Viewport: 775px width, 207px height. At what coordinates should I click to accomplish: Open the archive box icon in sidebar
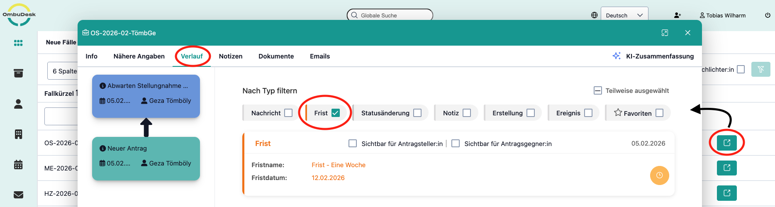[18, 73]
